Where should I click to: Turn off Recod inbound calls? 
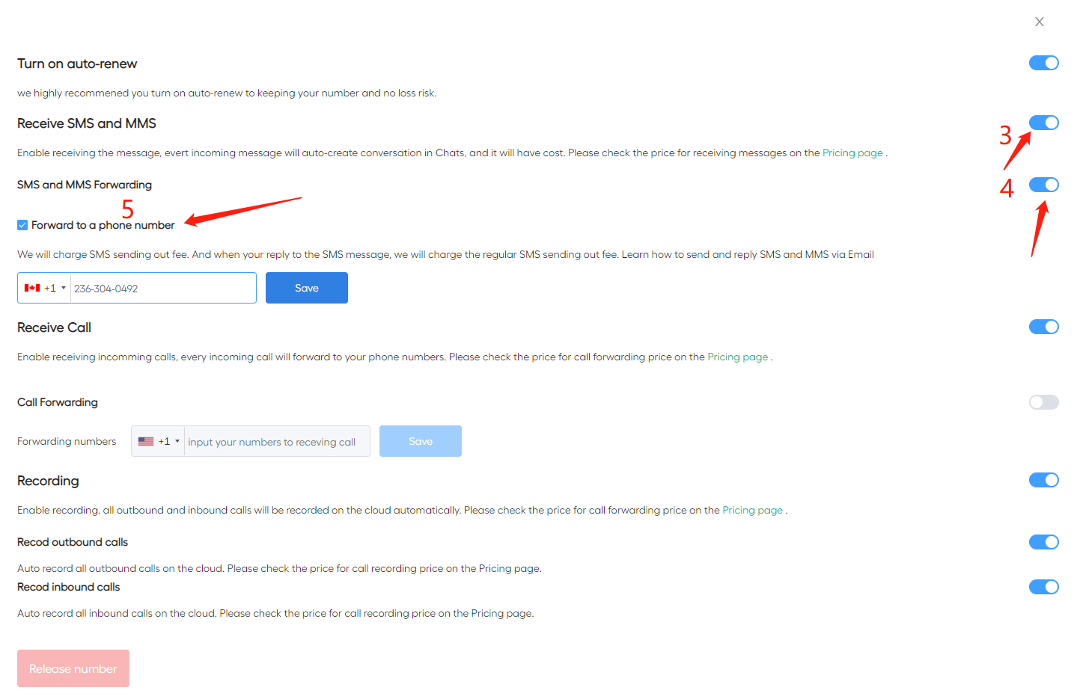(x=1043, y=587)
